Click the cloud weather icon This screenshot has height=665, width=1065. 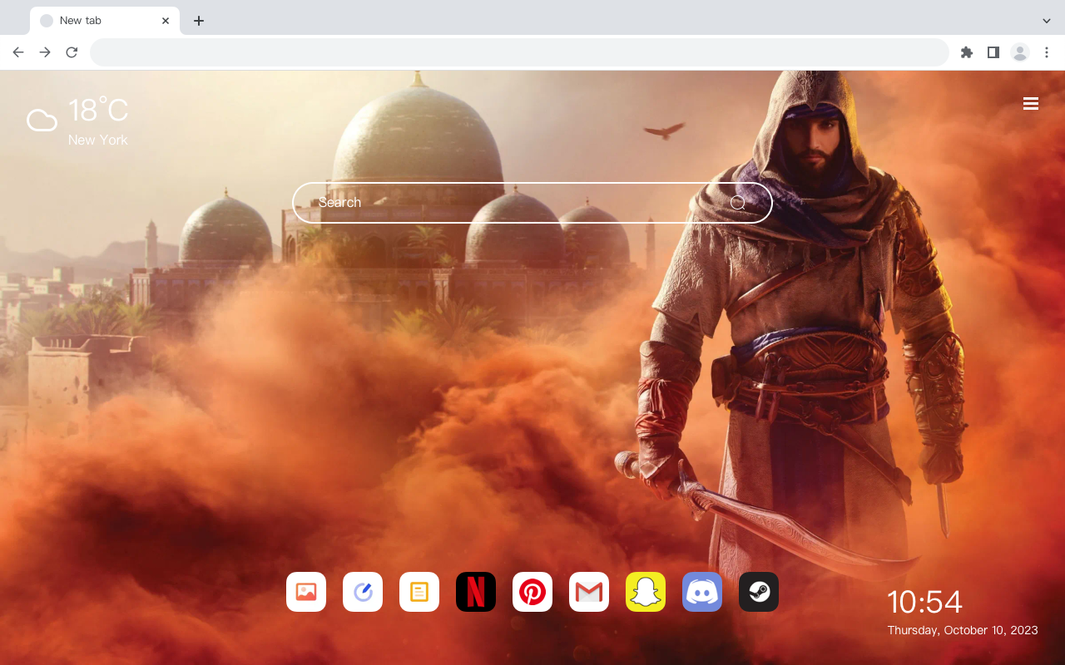[x=42, y=121]
